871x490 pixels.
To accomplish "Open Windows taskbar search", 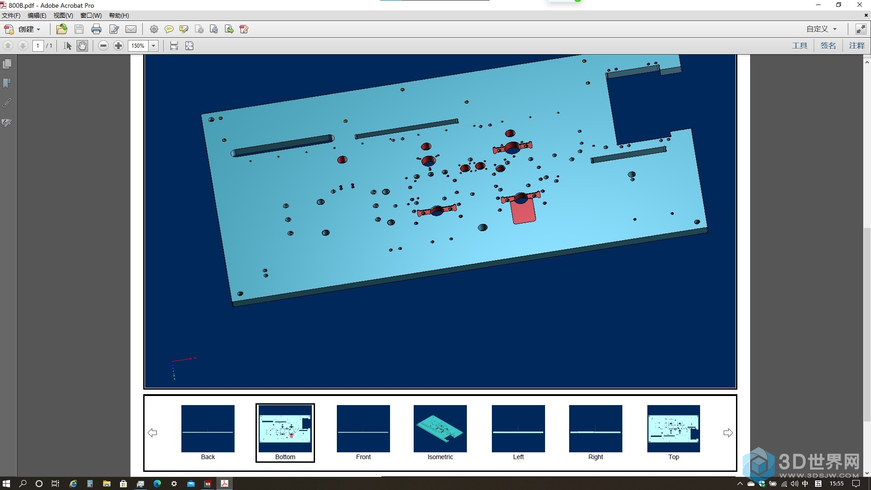I will tap(23, 484).
